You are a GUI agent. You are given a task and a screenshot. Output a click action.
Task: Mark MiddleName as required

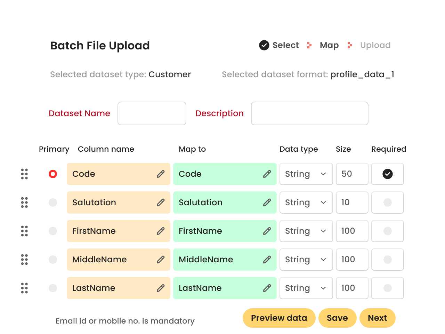(387, 260)
